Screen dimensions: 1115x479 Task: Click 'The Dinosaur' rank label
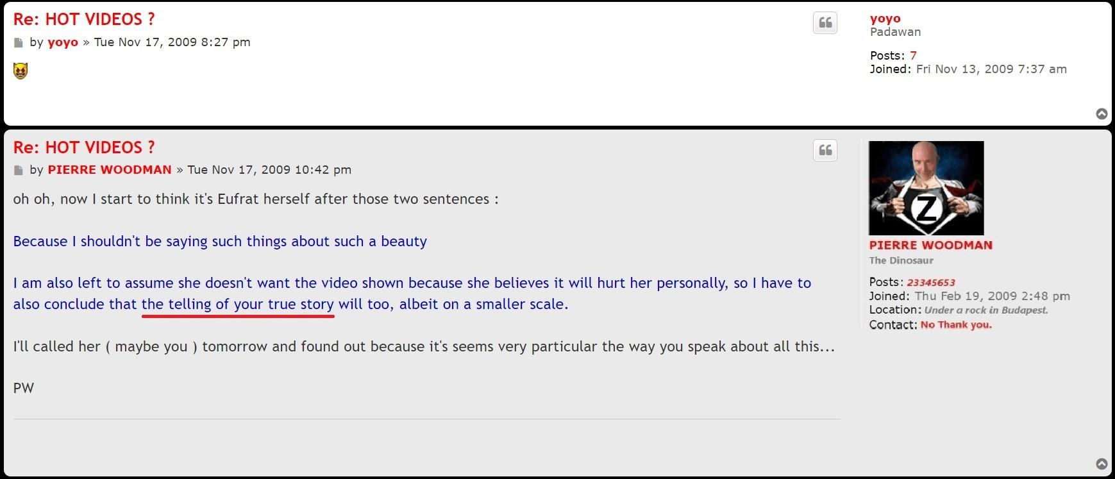point(901,260)
